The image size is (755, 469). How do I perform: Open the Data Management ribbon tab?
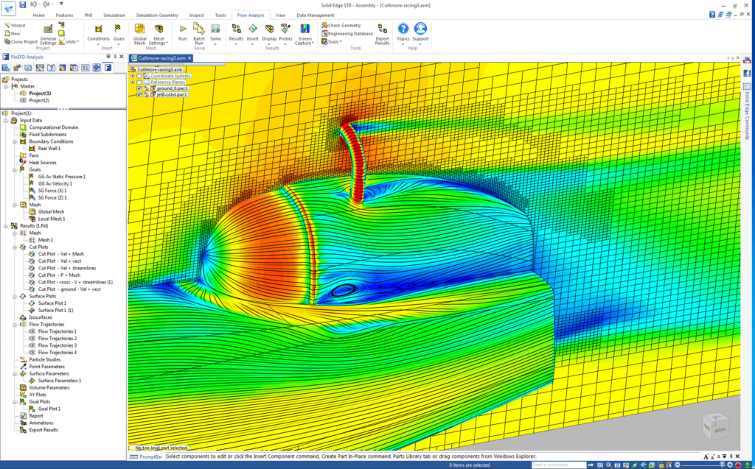(315, 15)
